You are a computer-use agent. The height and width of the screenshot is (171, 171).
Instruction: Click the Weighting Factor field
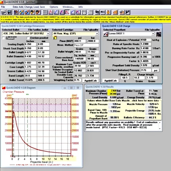[x=78, y=80]
